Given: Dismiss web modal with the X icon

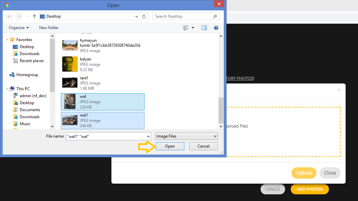Looking at the screenshot, I should (339, 90).
